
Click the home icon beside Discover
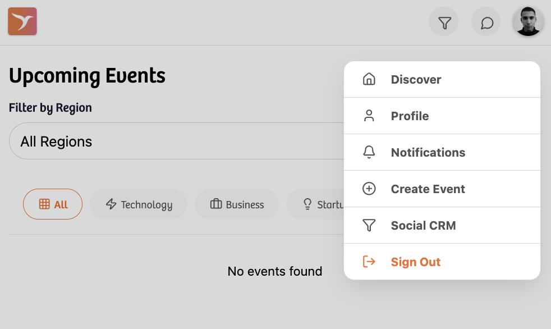(x=369, y=79)
